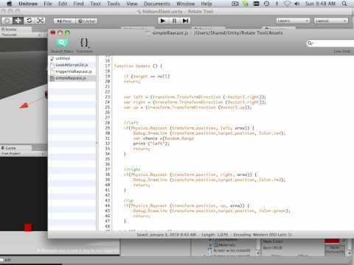The width and height of the screenshot is (354, 265).
Task: Open the Help menu
Action: [206, 4]
